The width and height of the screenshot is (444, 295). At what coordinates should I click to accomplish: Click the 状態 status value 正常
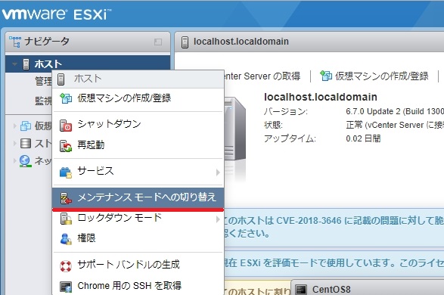pyautogui.click(x=395, y=125)
